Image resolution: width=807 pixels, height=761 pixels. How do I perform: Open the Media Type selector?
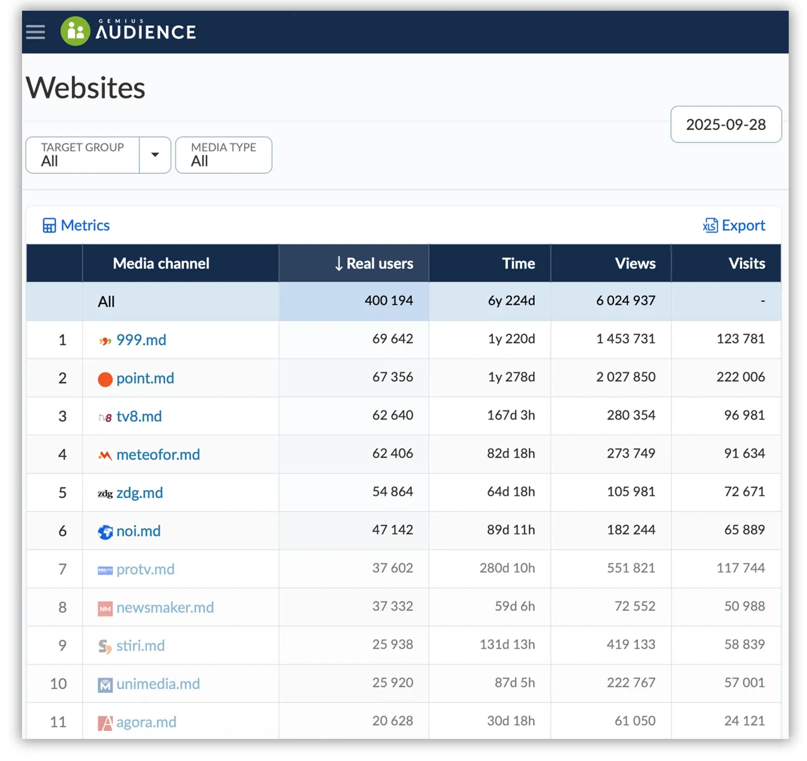pos(224,155)
